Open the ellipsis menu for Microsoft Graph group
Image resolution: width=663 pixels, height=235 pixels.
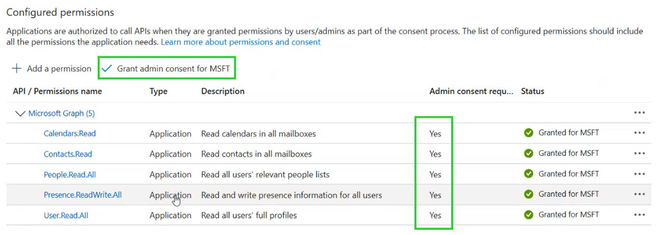tap(639, 113)
